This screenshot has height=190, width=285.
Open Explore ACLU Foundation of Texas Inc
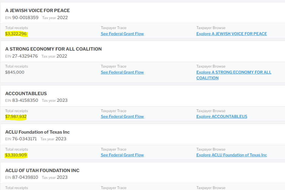(231, 155)
